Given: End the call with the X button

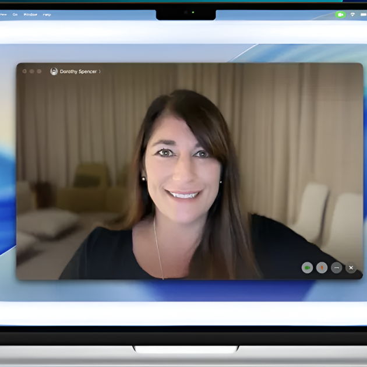Looking at the screenshot, I should (351, 267).
